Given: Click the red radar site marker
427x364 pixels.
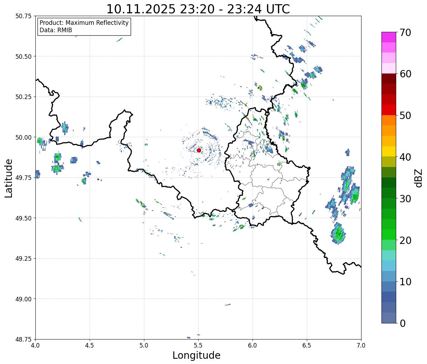Looking at the screenshot, I should pyautogui.click(x=199, y=150).
